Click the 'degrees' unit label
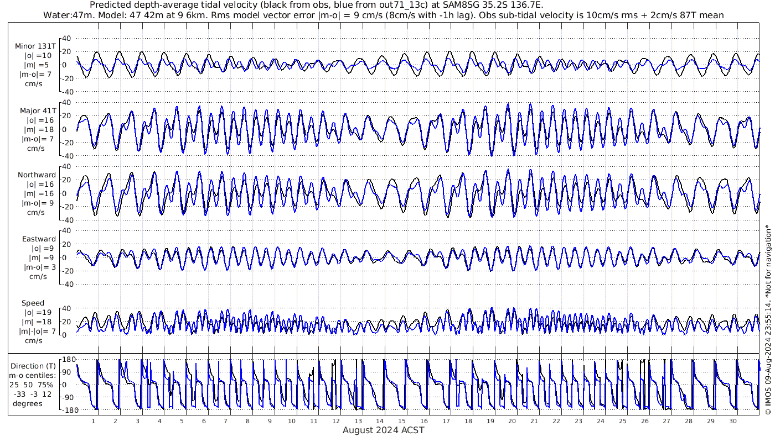The width and height of the screenshot is (775, 442). coord(29,403)
